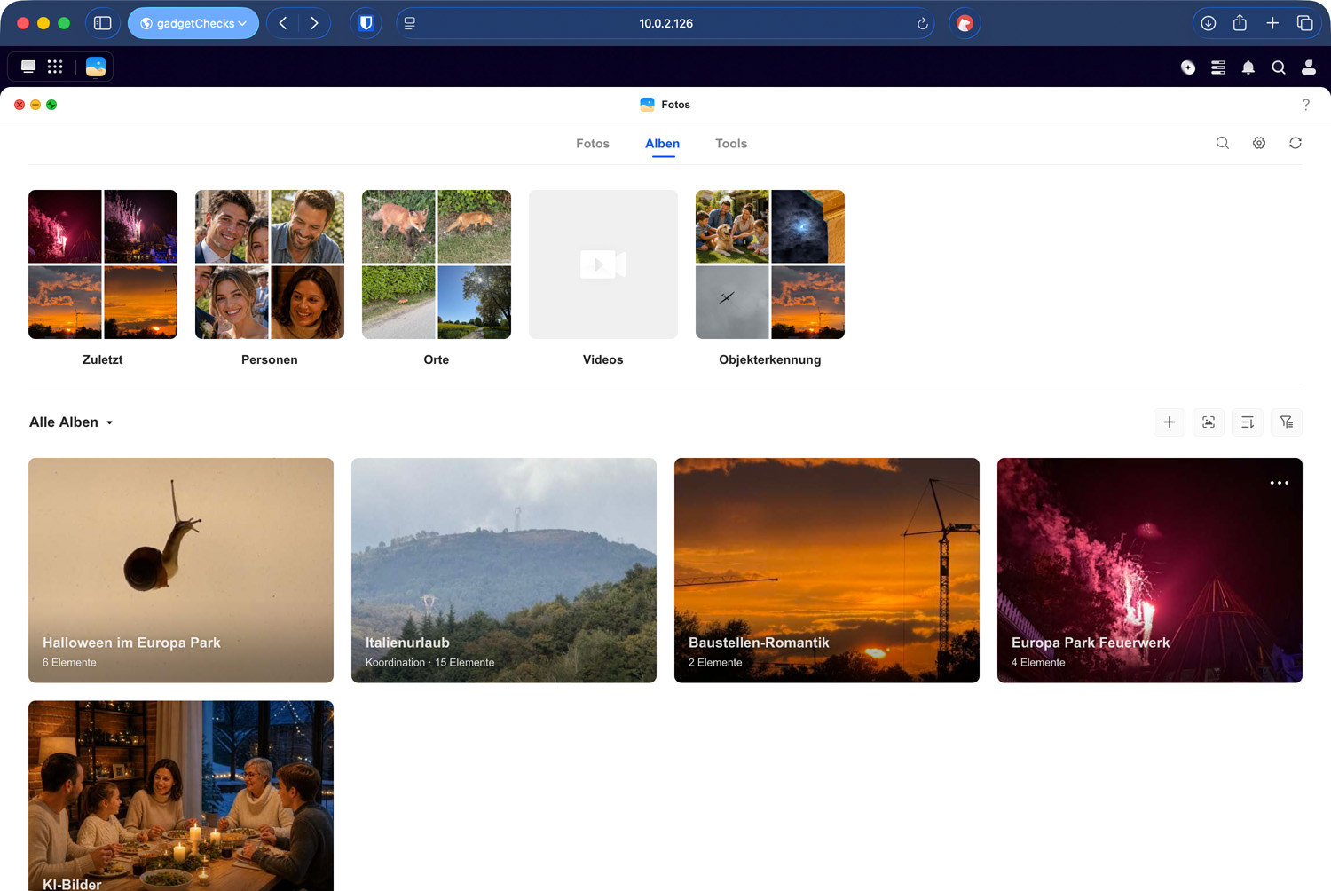
Task: Click the browser reload page button
Action: (923, 24)
